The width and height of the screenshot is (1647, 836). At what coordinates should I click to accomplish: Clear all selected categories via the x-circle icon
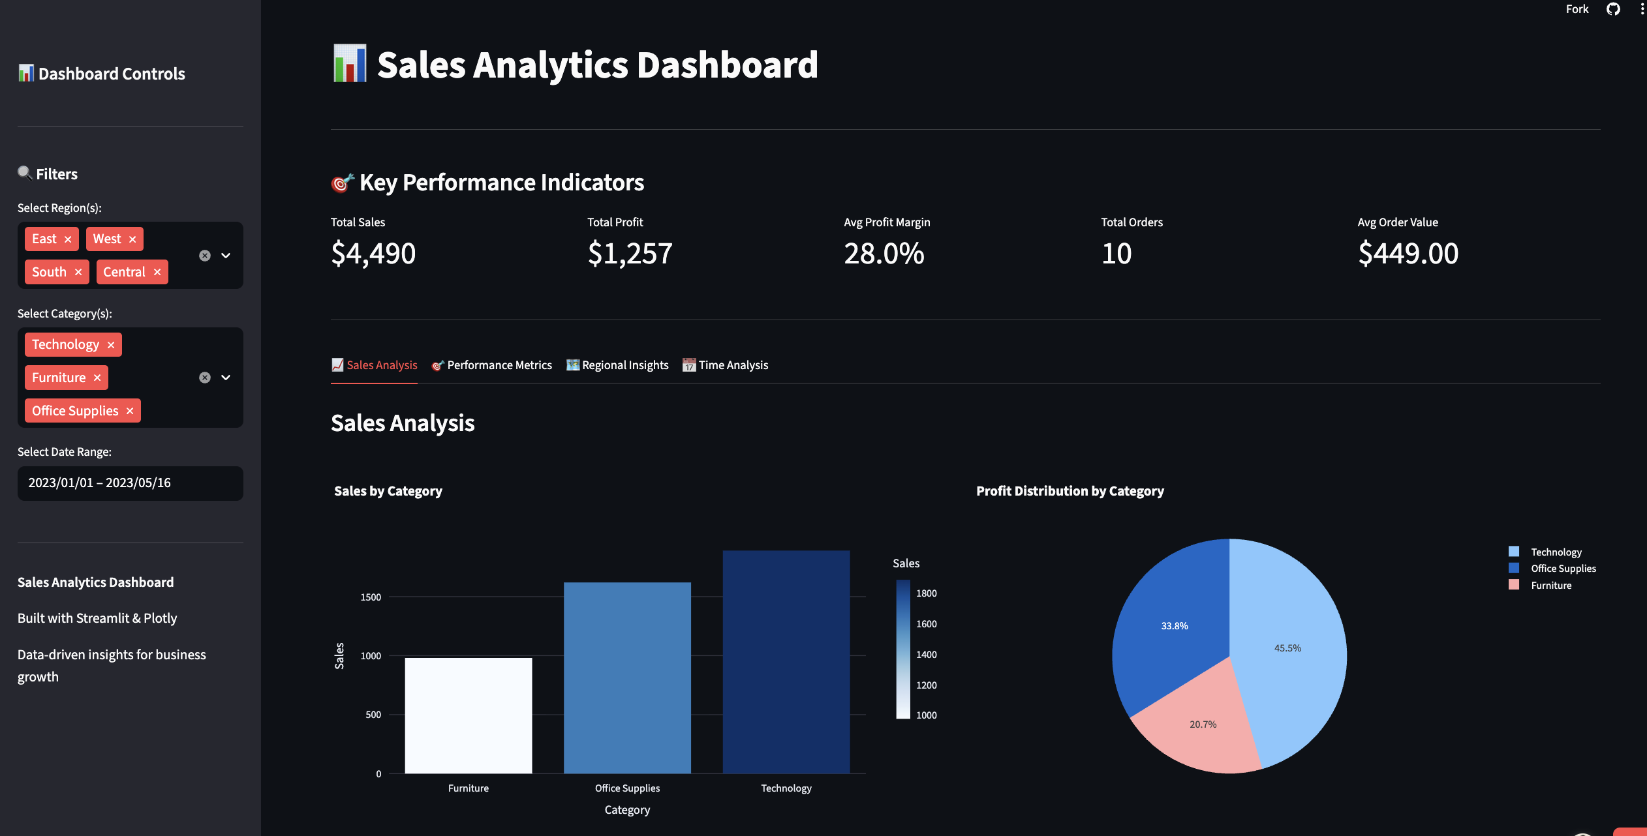205,377
